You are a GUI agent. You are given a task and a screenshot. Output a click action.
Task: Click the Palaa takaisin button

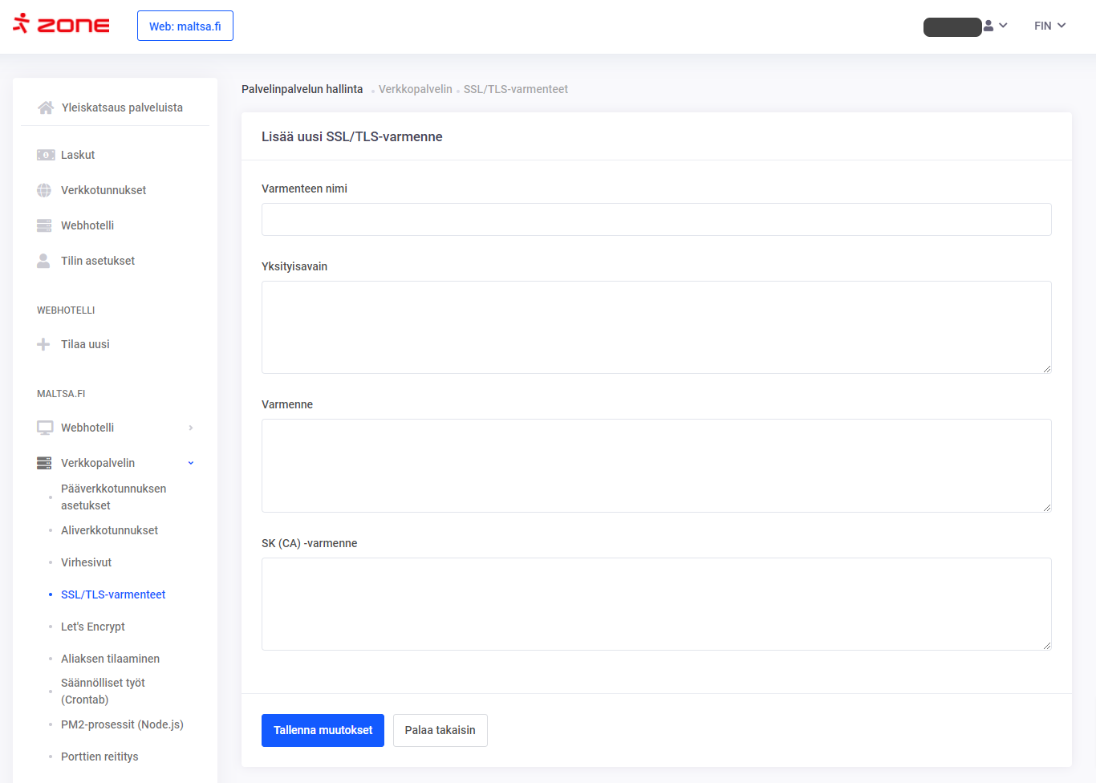click(x=440, y=730)
